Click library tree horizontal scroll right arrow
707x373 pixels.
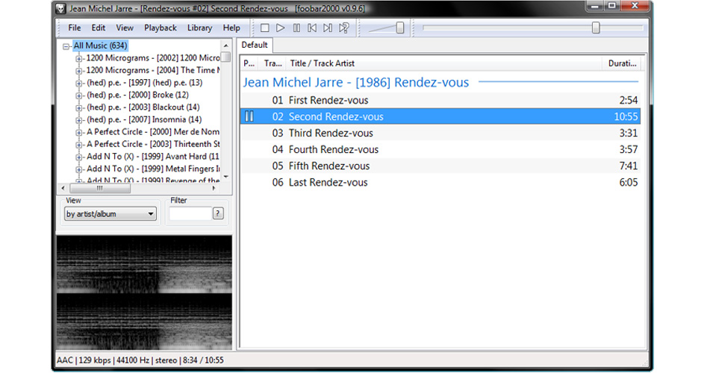214,188
